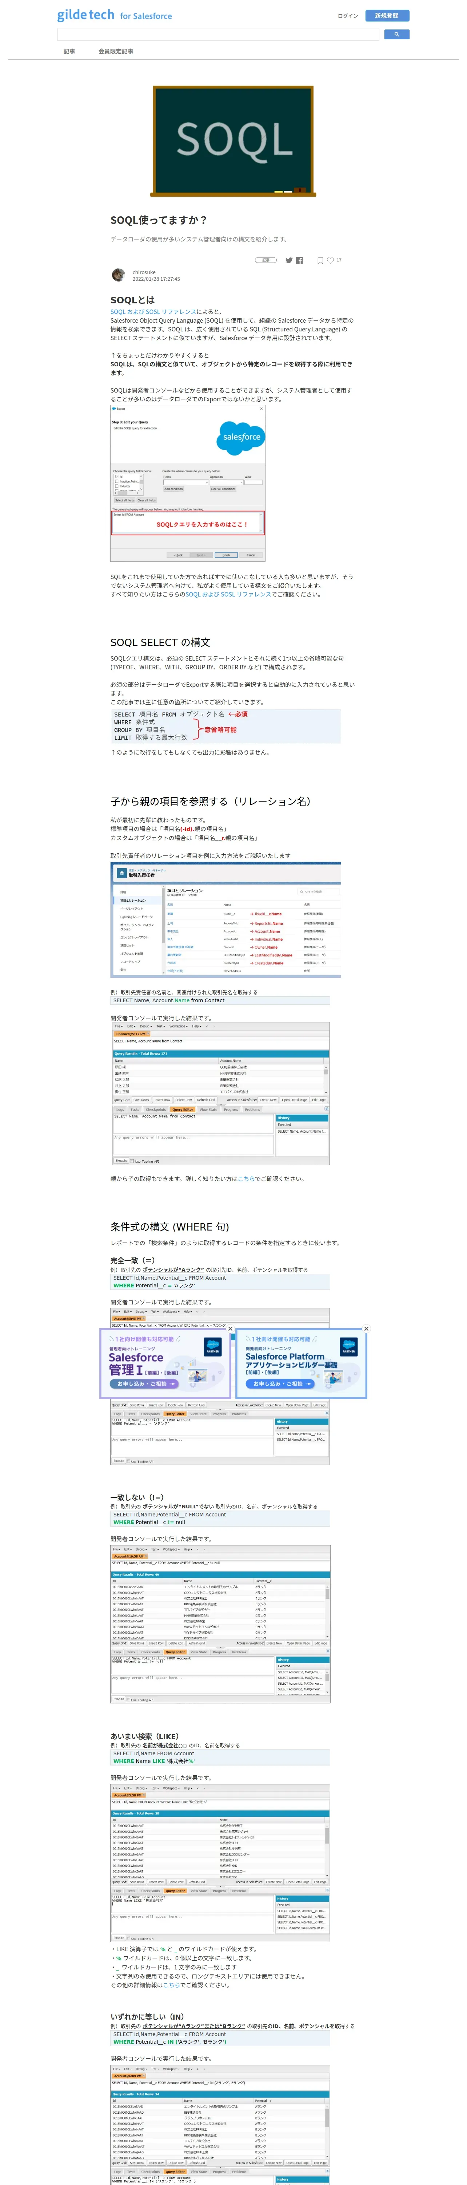Click Clear all fields in Export dialog
Screen dimensions: 467x2185
(x=147, y=500)
